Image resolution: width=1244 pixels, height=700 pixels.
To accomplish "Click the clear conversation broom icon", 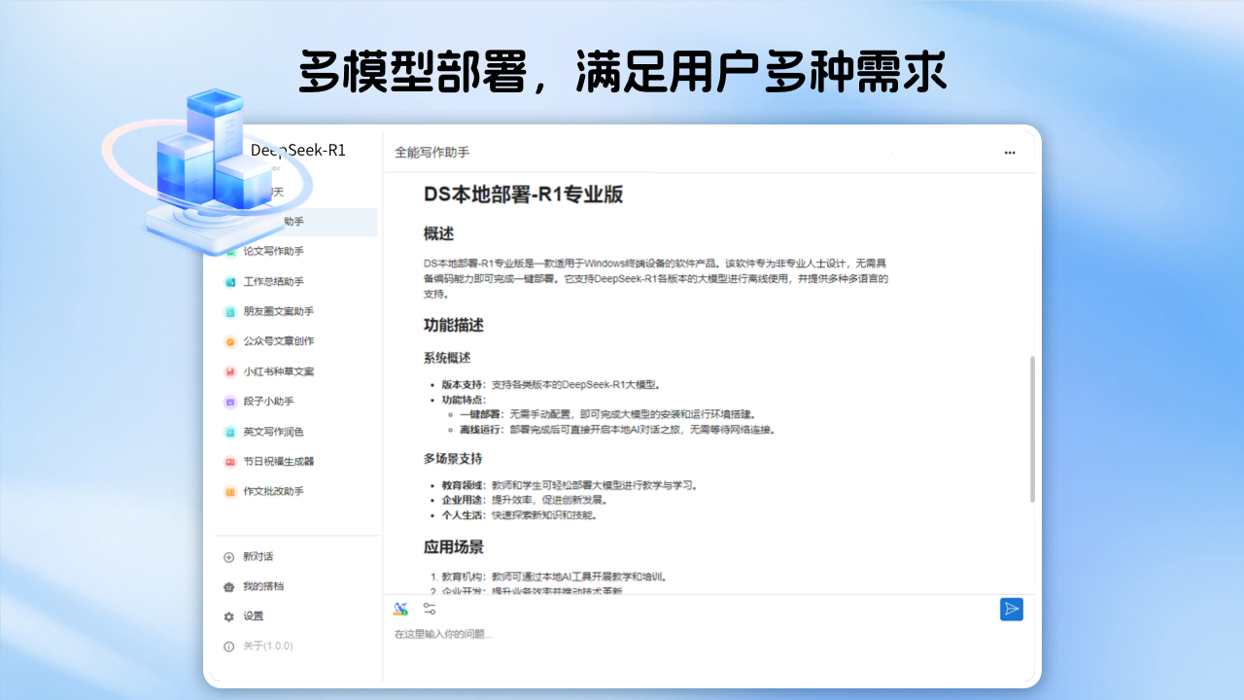I will (400, 609).
